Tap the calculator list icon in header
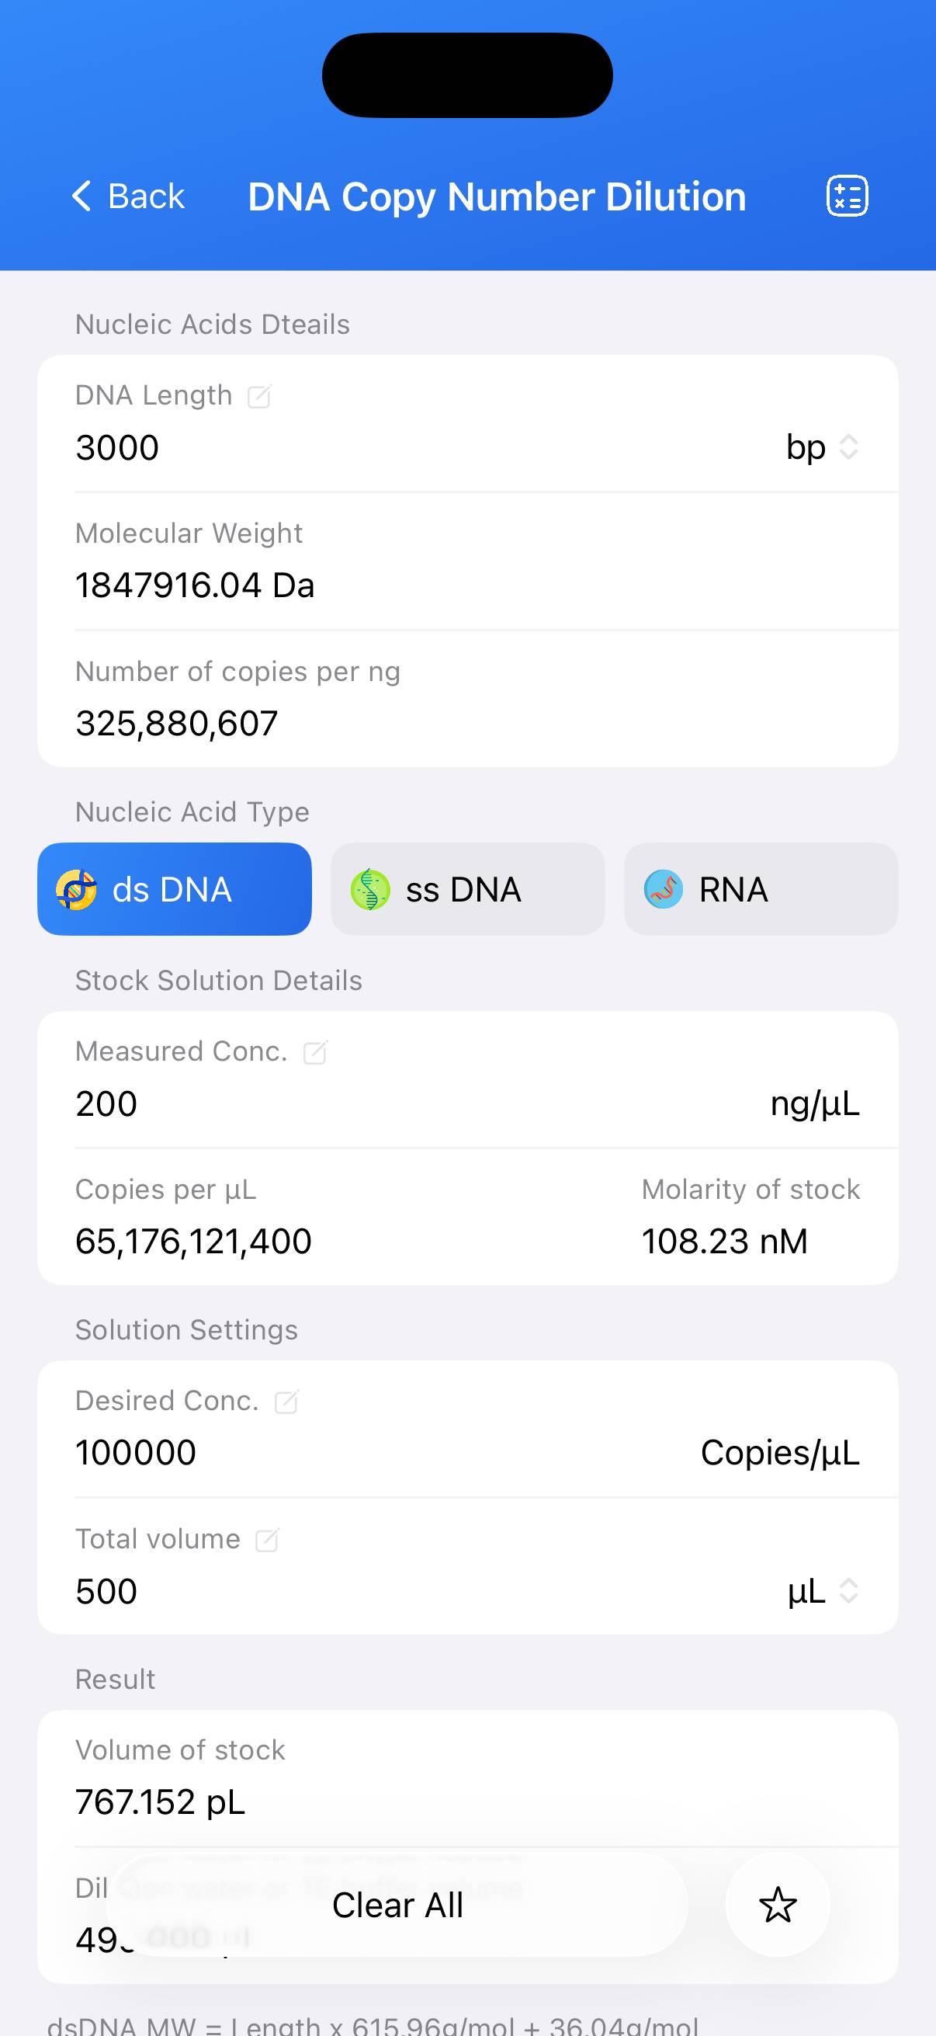936x2036 pixels. [847, 196]
